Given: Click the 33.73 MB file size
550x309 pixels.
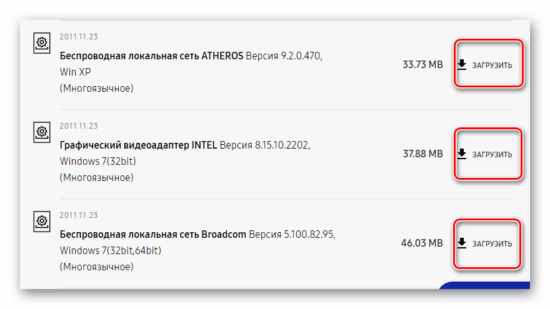Looking at the screenshot, I should 422,64.
